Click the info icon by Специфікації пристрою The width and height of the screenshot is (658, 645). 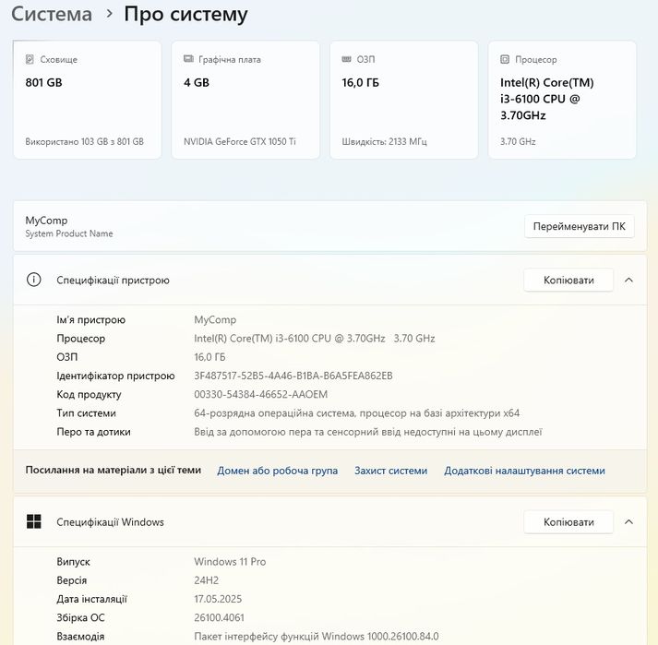[33, 280]
